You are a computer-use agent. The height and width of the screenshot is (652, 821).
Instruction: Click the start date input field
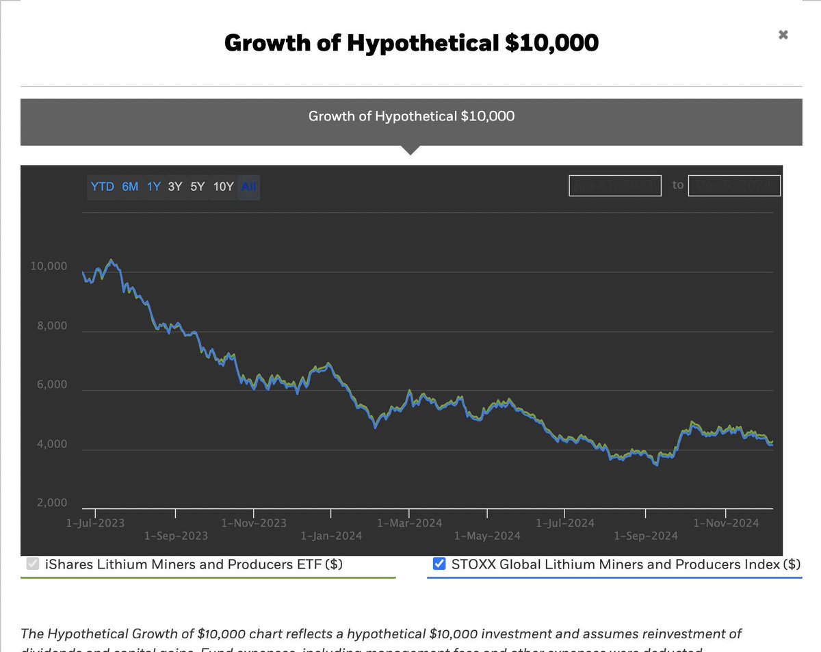pyautogui.click(x=615, y=185)
